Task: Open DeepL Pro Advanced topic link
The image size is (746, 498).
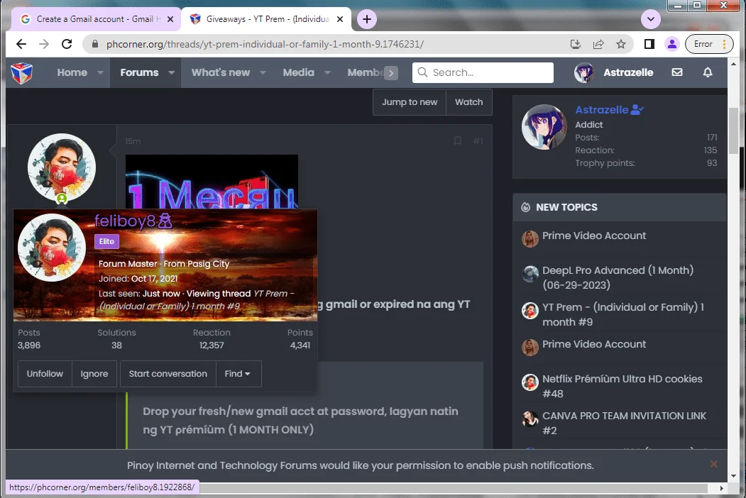Action: pos(618,277)
